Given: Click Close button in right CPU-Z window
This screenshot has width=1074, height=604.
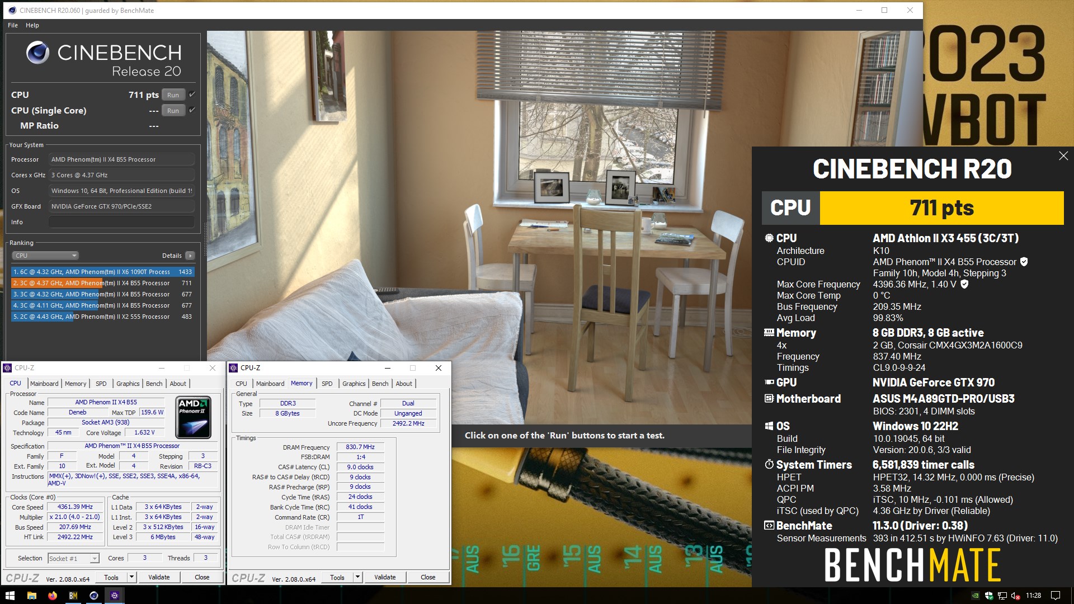Looking at the screenshot, I should pos(428,577).
